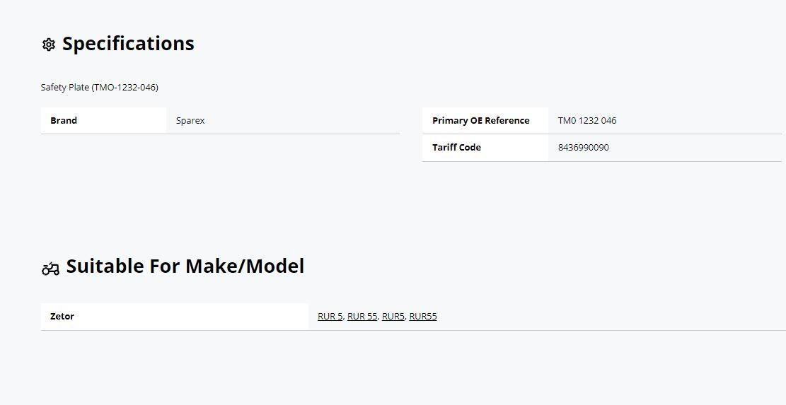
Task: Follow the RUR5 link
Action: (x=393, y=317)
